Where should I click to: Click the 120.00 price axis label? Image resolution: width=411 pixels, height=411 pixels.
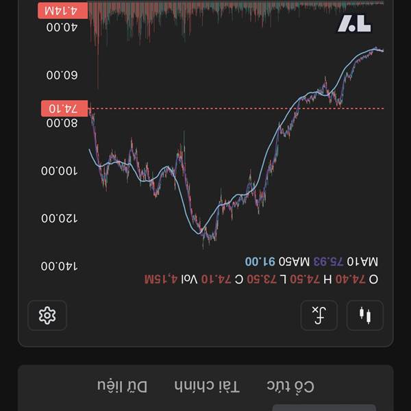tap(62, 218)
